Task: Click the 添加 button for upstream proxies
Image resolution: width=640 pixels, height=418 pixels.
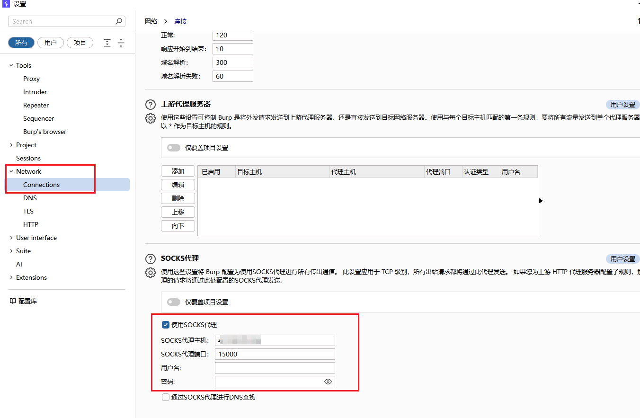Action: click(x=178, y=171)
